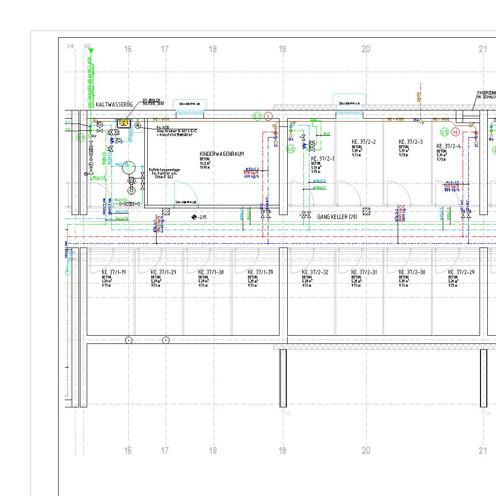The height and width of the screenshot is (496, 496).
Task: Click the -2.95 level elevation symbol
Action: (x=194, y=217)
